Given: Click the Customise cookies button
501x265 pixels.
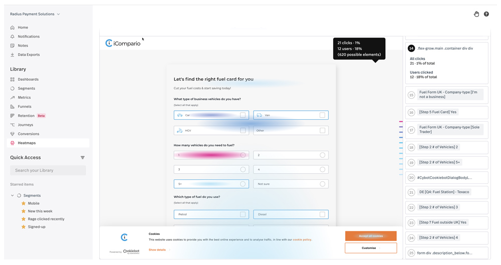Looking at the screenshot, I should pos(371,248).
